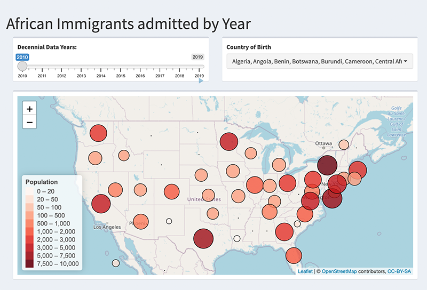The image size is (427, 290).
Task: Click the Washington state circle marker
Action: pos(98,133)
